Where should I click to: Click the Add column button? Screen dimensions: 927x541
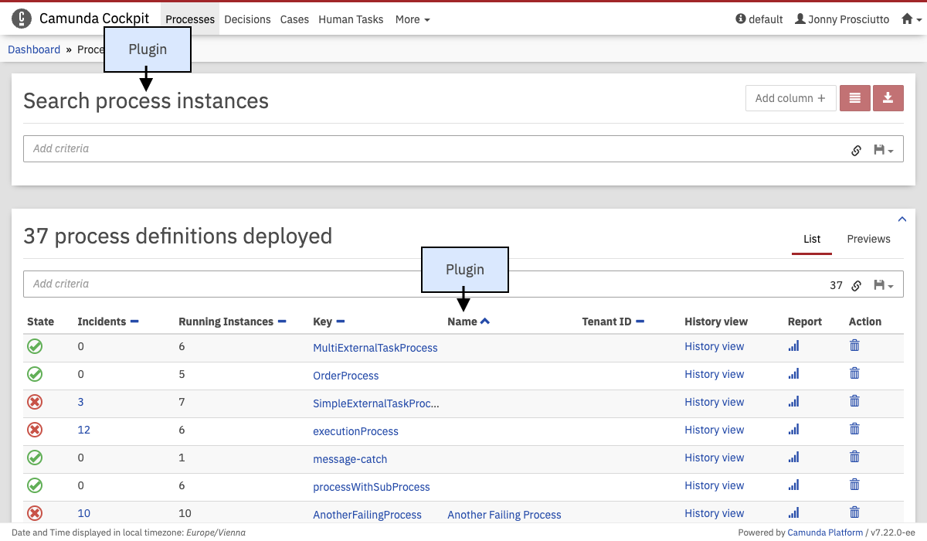tap(790, 98)
